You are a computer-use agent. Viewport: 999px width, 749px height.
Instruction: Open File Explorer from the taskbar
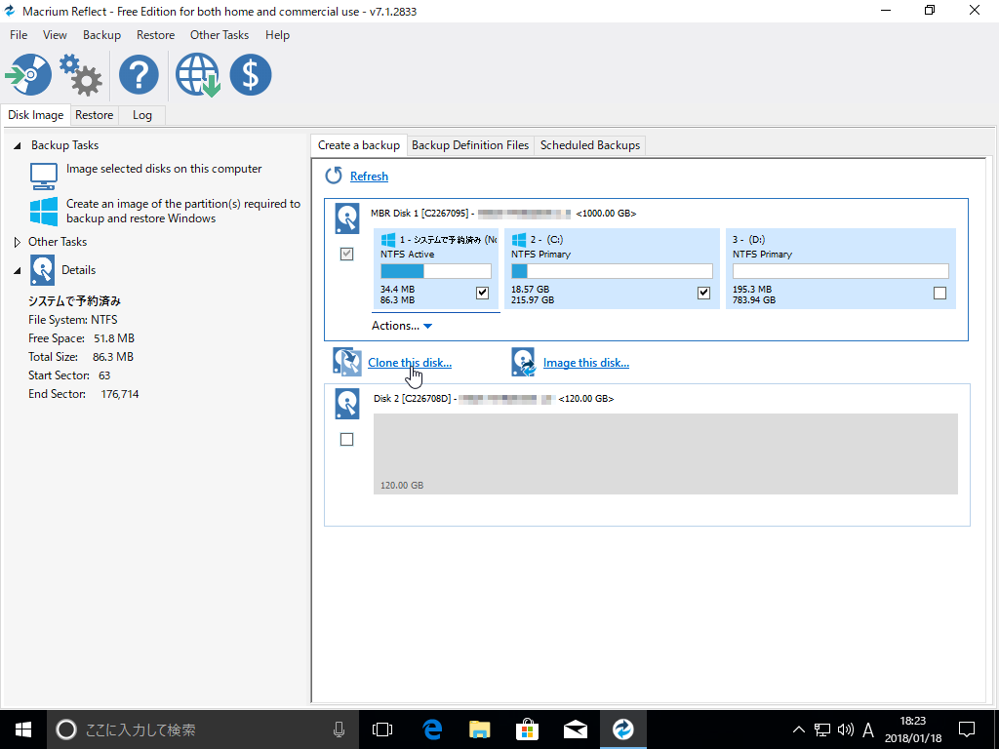pos(480,729)
